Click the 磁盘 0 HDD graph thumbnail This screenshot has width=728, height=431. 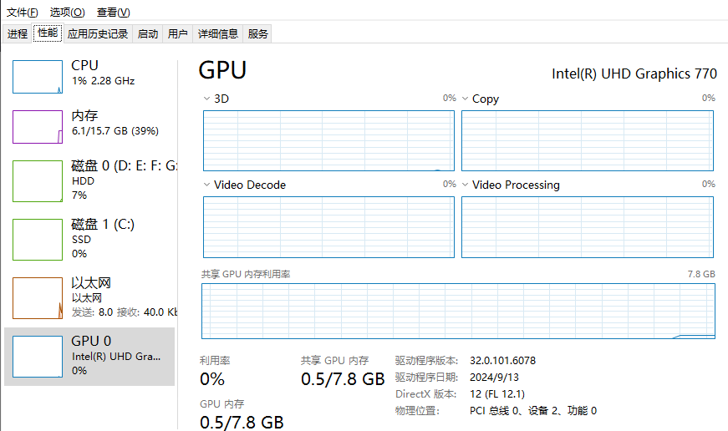(38, 180)
